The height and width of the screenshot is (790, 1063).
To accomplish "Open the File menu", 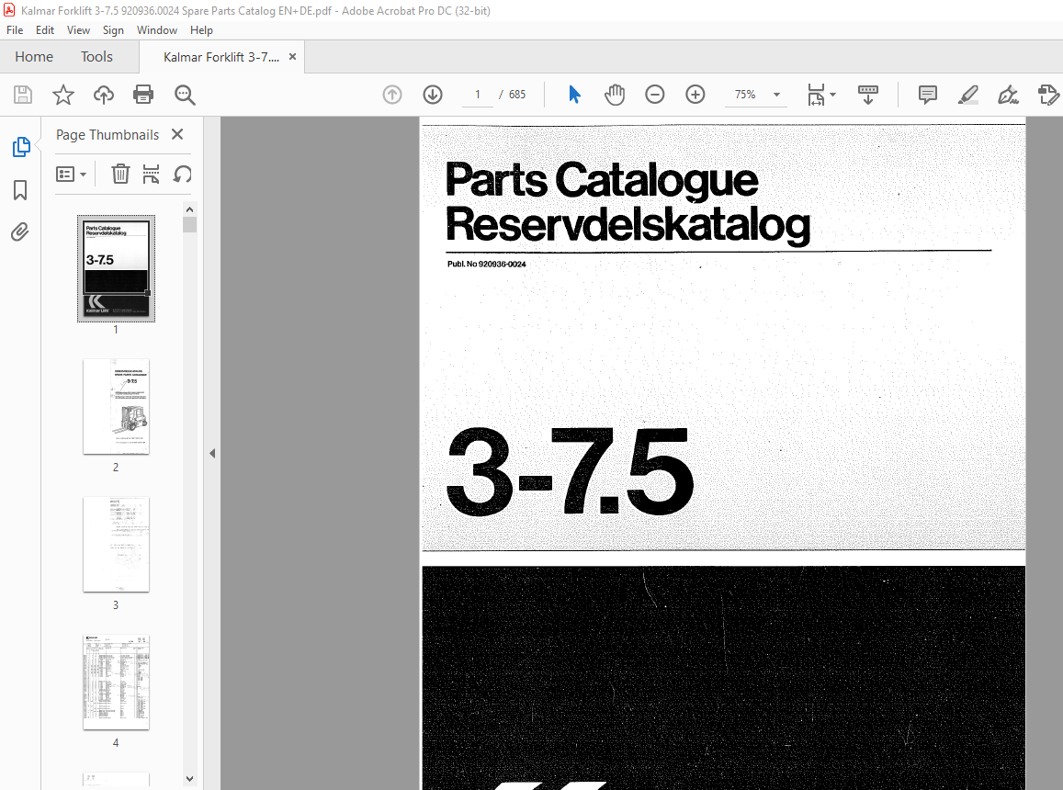I will tap(15, 29).
